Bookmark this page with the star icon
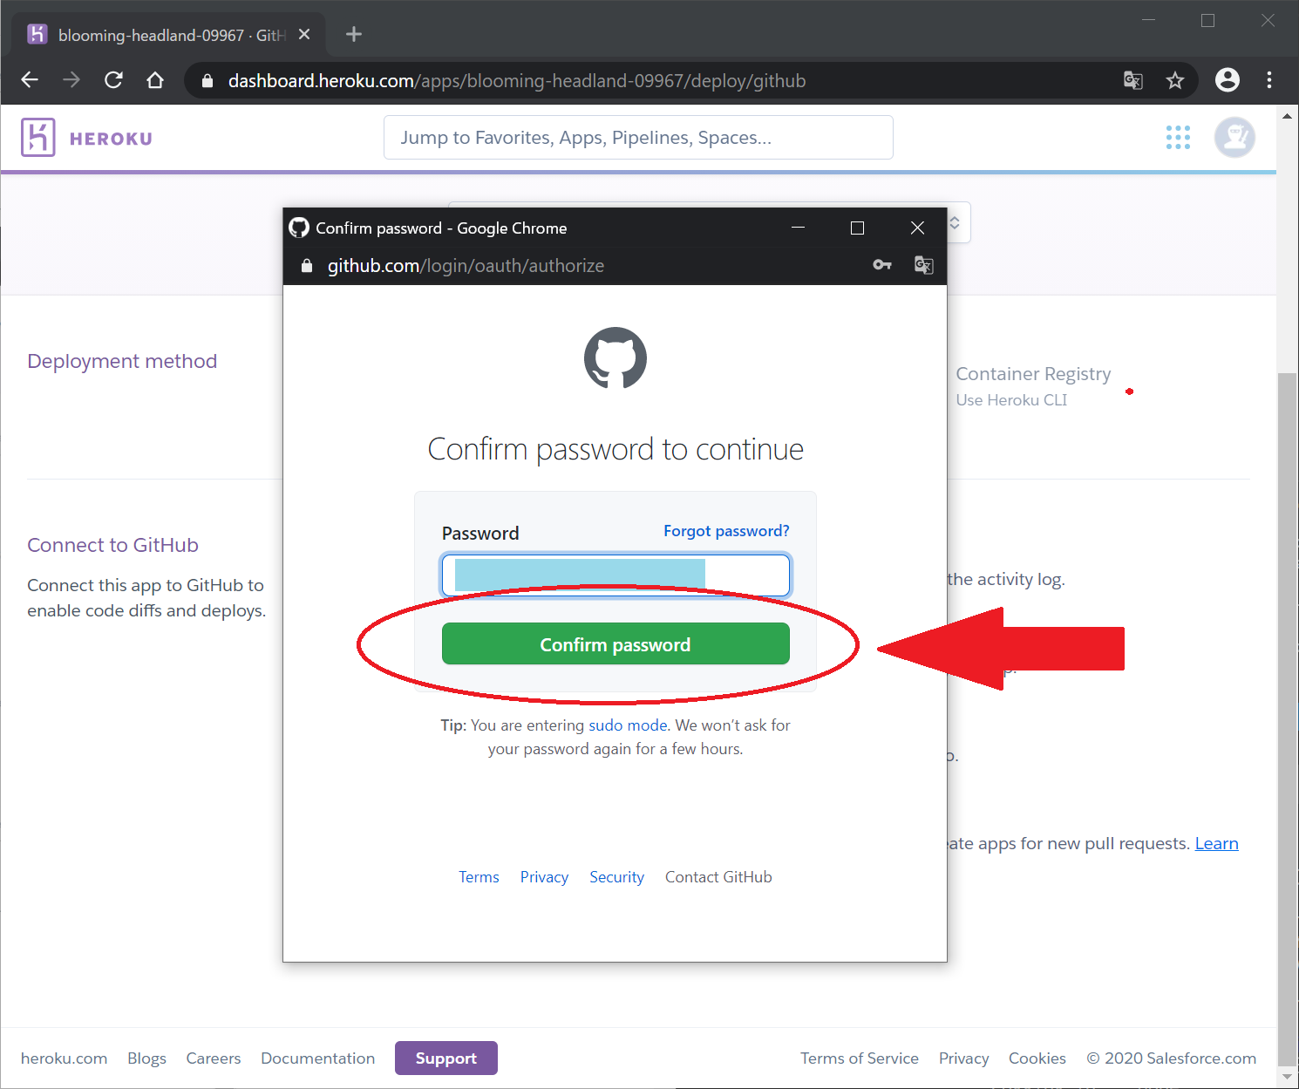This screenshot has height=1089, width=1299. click(1175, 80)
